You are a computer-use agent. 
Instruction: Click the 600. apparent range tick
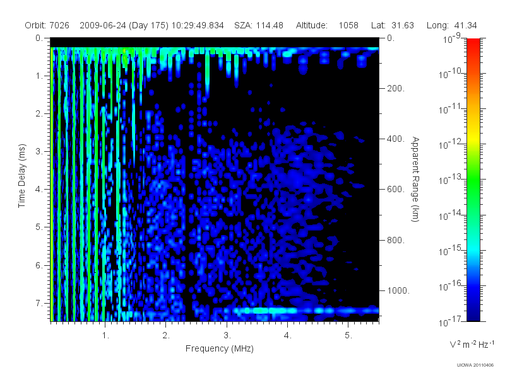[x=396, y=190]
